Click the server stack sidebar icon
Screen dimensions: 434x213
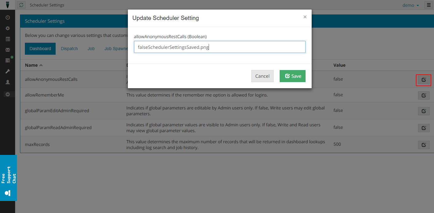pyautogui.click(x=8, y=61)
